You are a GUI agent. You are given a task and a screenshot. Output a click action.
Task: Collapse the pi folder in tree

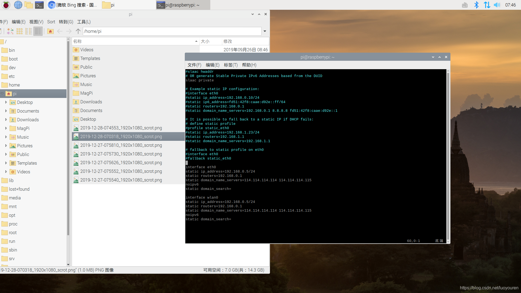coord(2,94)
